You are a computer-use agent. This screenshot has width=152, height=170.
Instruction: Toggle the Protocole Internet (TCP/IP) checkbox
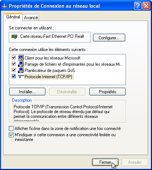tap(14, 76)
